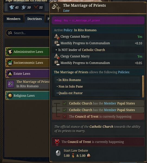Click the policies list scrollbar

coord(143,86)
